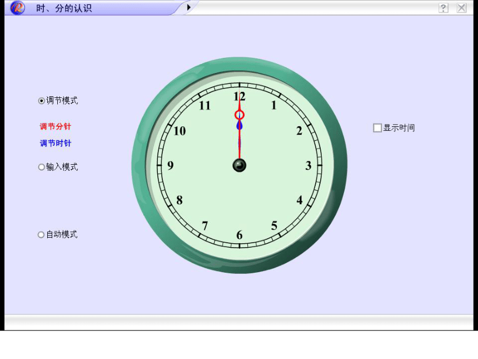Click the blue teardrop tip of hour hand
Viewport: 478px width, 359px height.
coord(240,125)
